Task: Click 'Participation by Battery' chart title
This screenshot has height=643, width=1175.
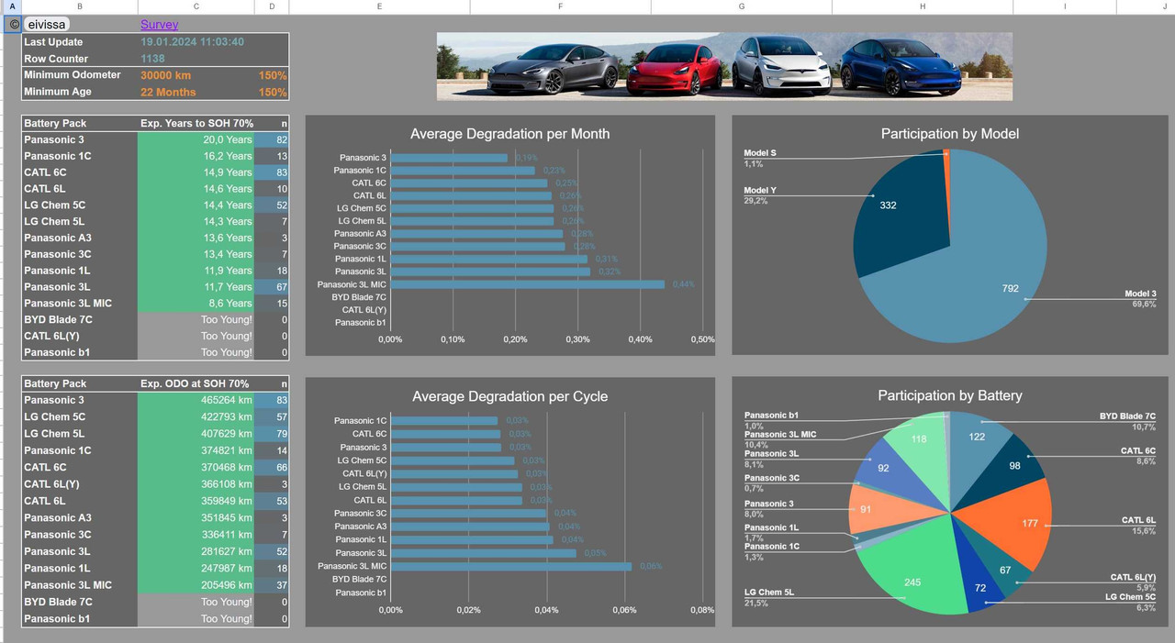Action: click(950, 395)
